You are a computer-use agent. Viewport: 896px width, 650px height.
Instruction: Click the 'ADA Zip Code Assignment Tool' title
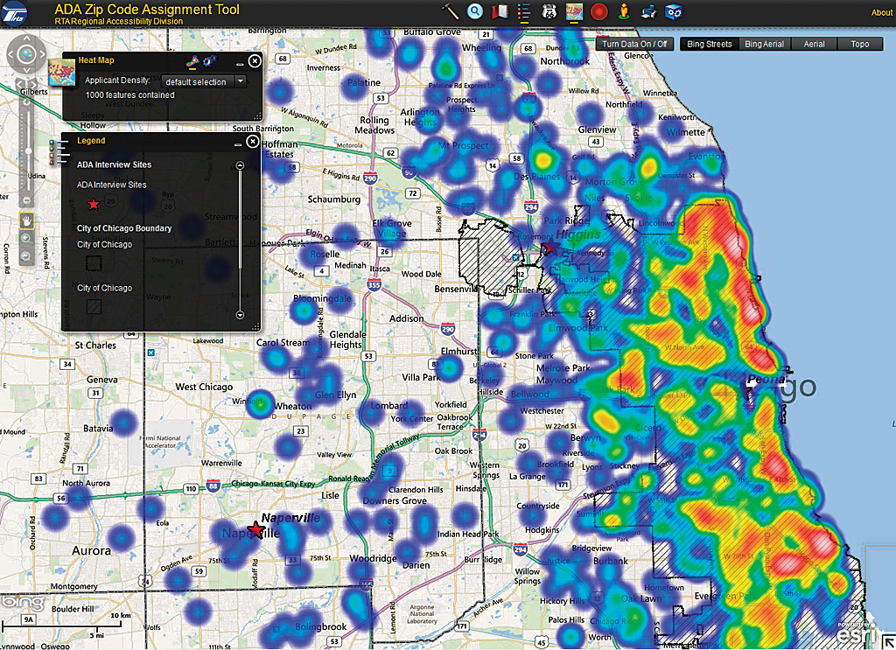click(147, 9)
